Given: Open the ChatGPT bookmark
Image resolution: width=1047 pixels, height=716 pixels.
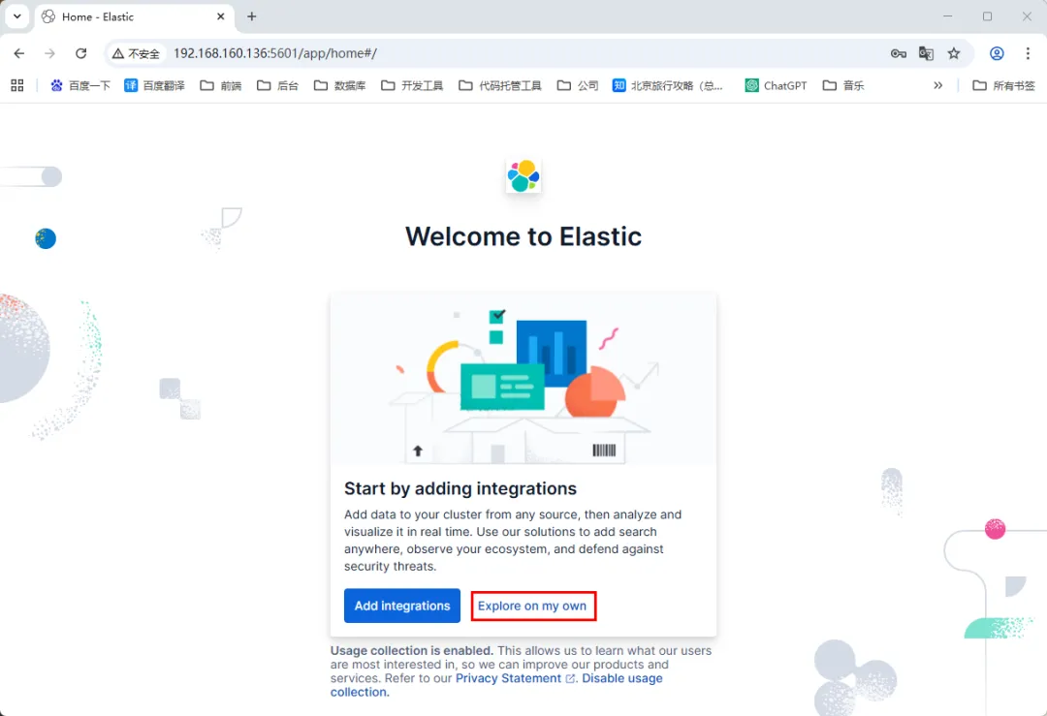Looking at the screenshot, I should [776, 85].
